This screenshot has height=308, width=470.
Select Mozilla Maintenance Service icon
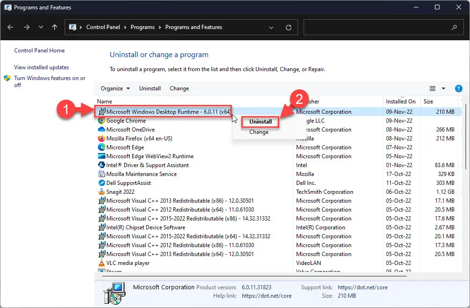coord(102,174)
